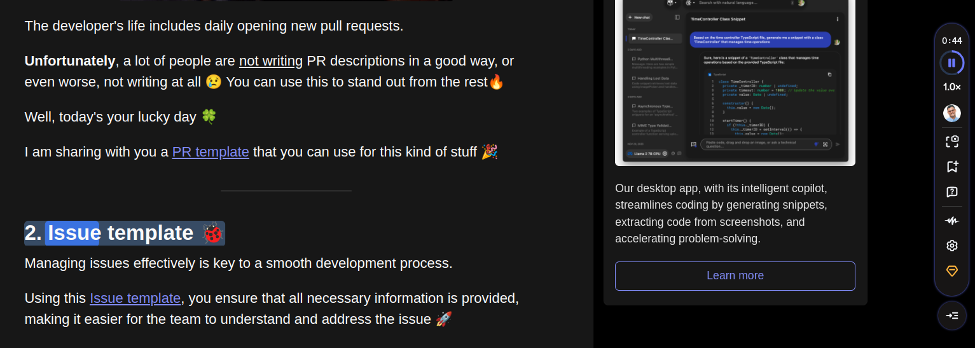
Task: Click the 0:44 timer display
Action: point(951,40)
